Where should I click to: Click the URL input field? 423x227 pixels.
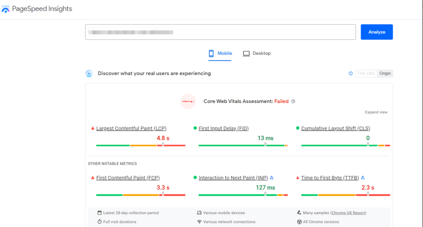coord(220,32)
